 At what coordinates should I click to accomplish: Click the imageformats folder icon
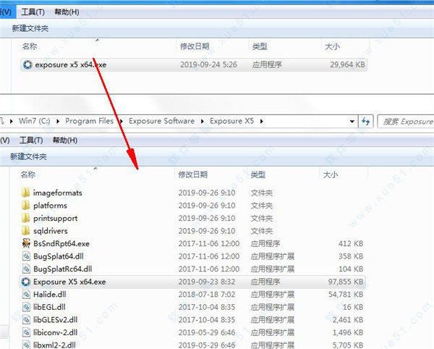pos(26,193)
